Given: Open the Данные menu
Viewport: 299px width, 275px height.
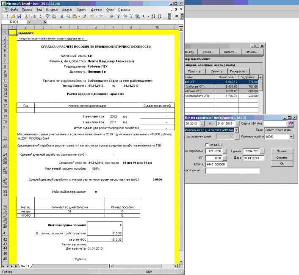Looking at the screenshot, I should click(x=97, y=9).
